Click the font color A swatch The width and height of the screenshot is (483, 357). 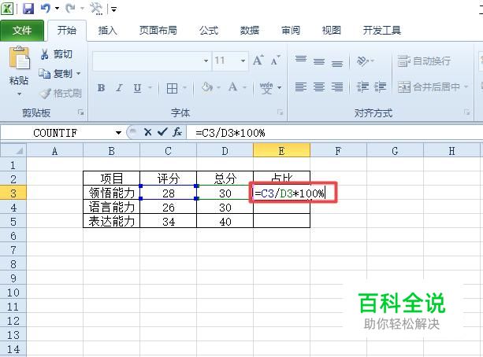(x=233, y=87)
